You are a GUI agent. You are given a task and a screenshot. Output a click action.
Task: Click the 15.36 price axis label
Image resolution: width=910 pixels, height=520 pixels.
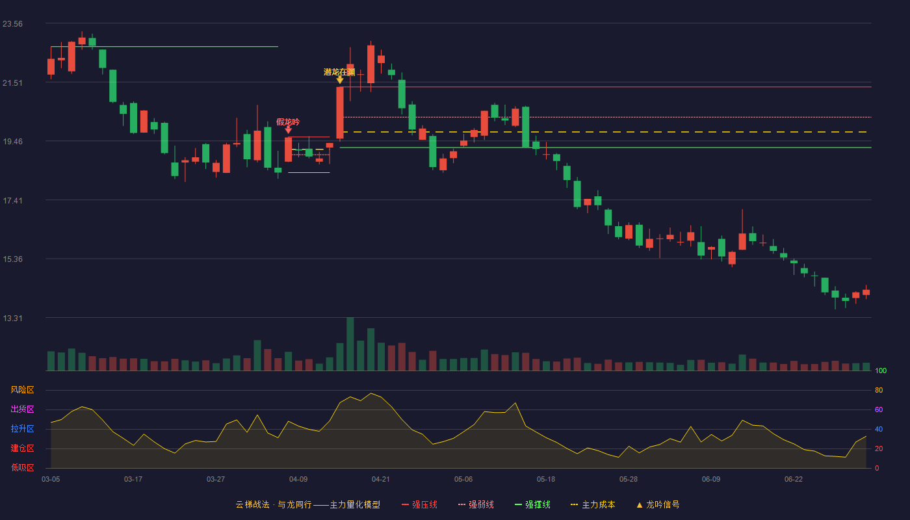(x=12, y=259)
